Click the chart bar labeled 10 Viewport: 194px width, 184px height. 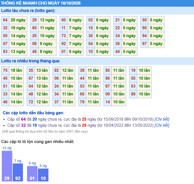coord(43,175)
